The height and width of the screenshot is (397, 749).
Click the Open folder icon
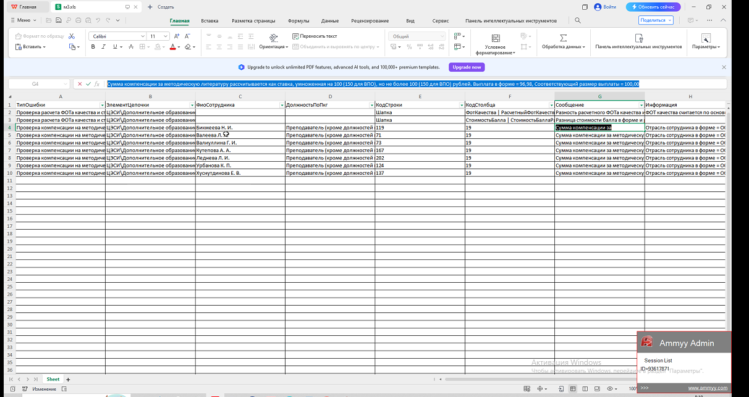click(48, 20)
